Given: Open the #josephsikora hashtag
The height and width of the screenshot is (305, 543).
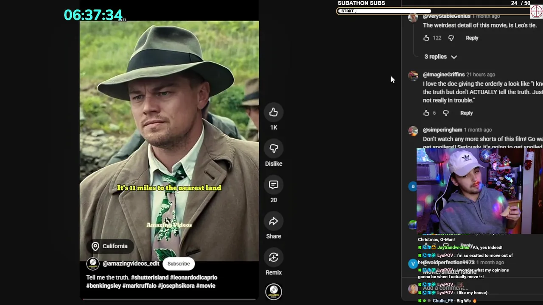Looking at the screenshot, I should 176,286.
